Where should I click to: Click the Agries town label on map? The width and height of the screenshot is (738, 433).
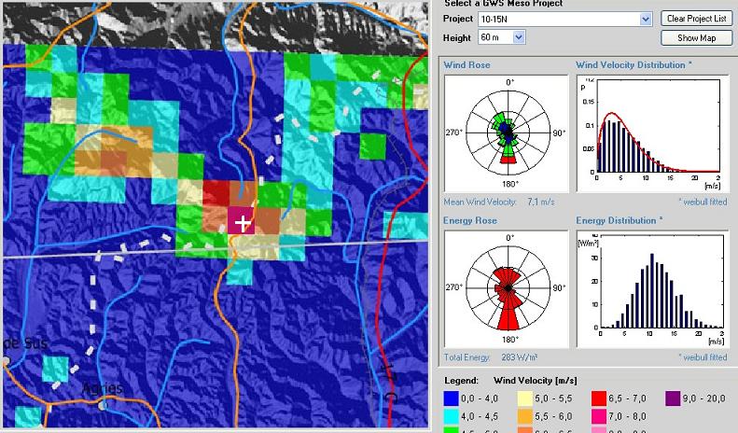pyautogui.click(x=103, y=387)
